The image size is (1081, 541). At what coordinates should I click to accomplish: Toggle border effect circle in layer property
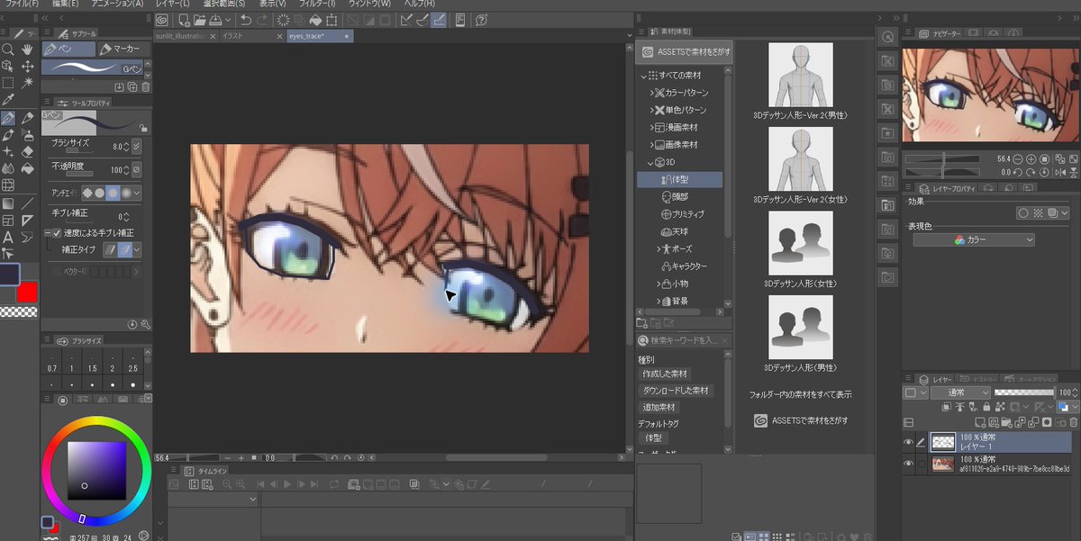point(1023,213)
